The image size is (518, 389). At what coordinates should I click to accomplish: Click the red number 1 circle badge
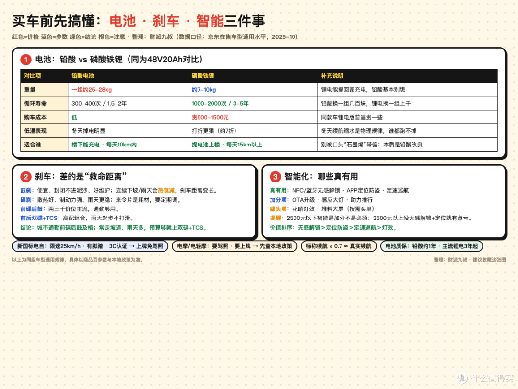click(26, 60)
